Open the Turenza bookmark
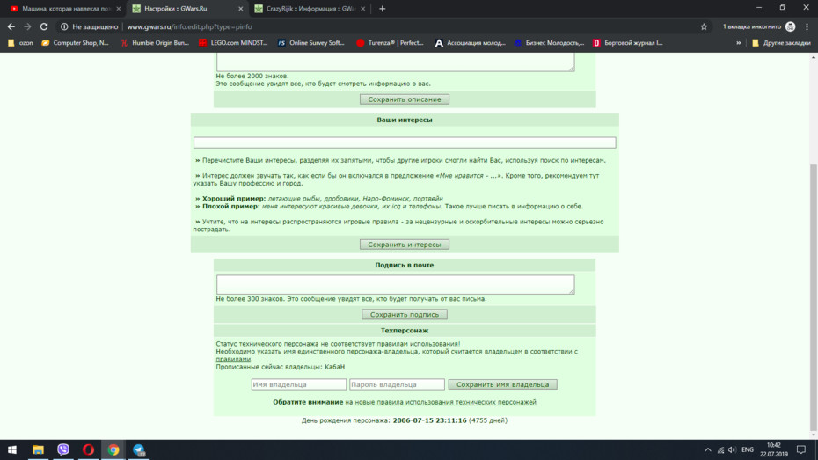Image resolution: width=818 pixels, height=460 pixels. pos(391,43)
